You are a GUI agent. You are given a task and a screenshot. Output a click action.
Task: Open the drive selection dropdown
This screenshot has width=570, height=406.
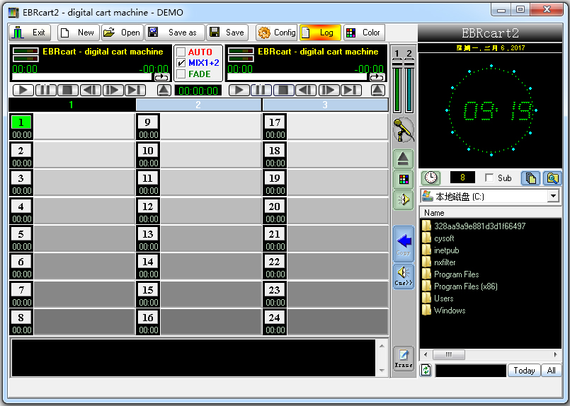click(553, 197)
